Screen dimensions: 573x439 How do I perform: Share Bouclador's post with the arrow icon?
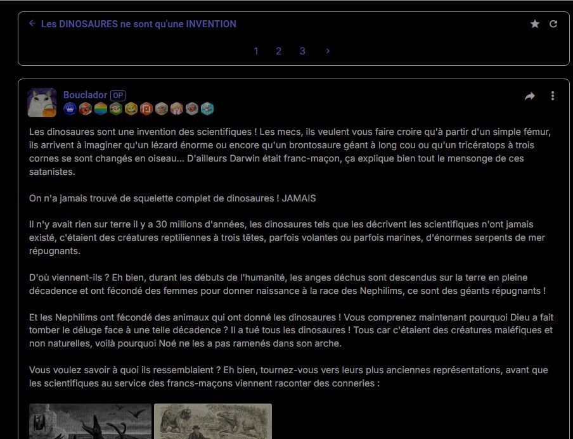pyautogui.click(x=530, y=96)
